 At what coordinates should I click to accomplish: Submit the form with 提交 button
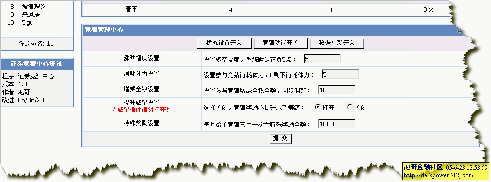pyautogui.click(x=280, y=139)
